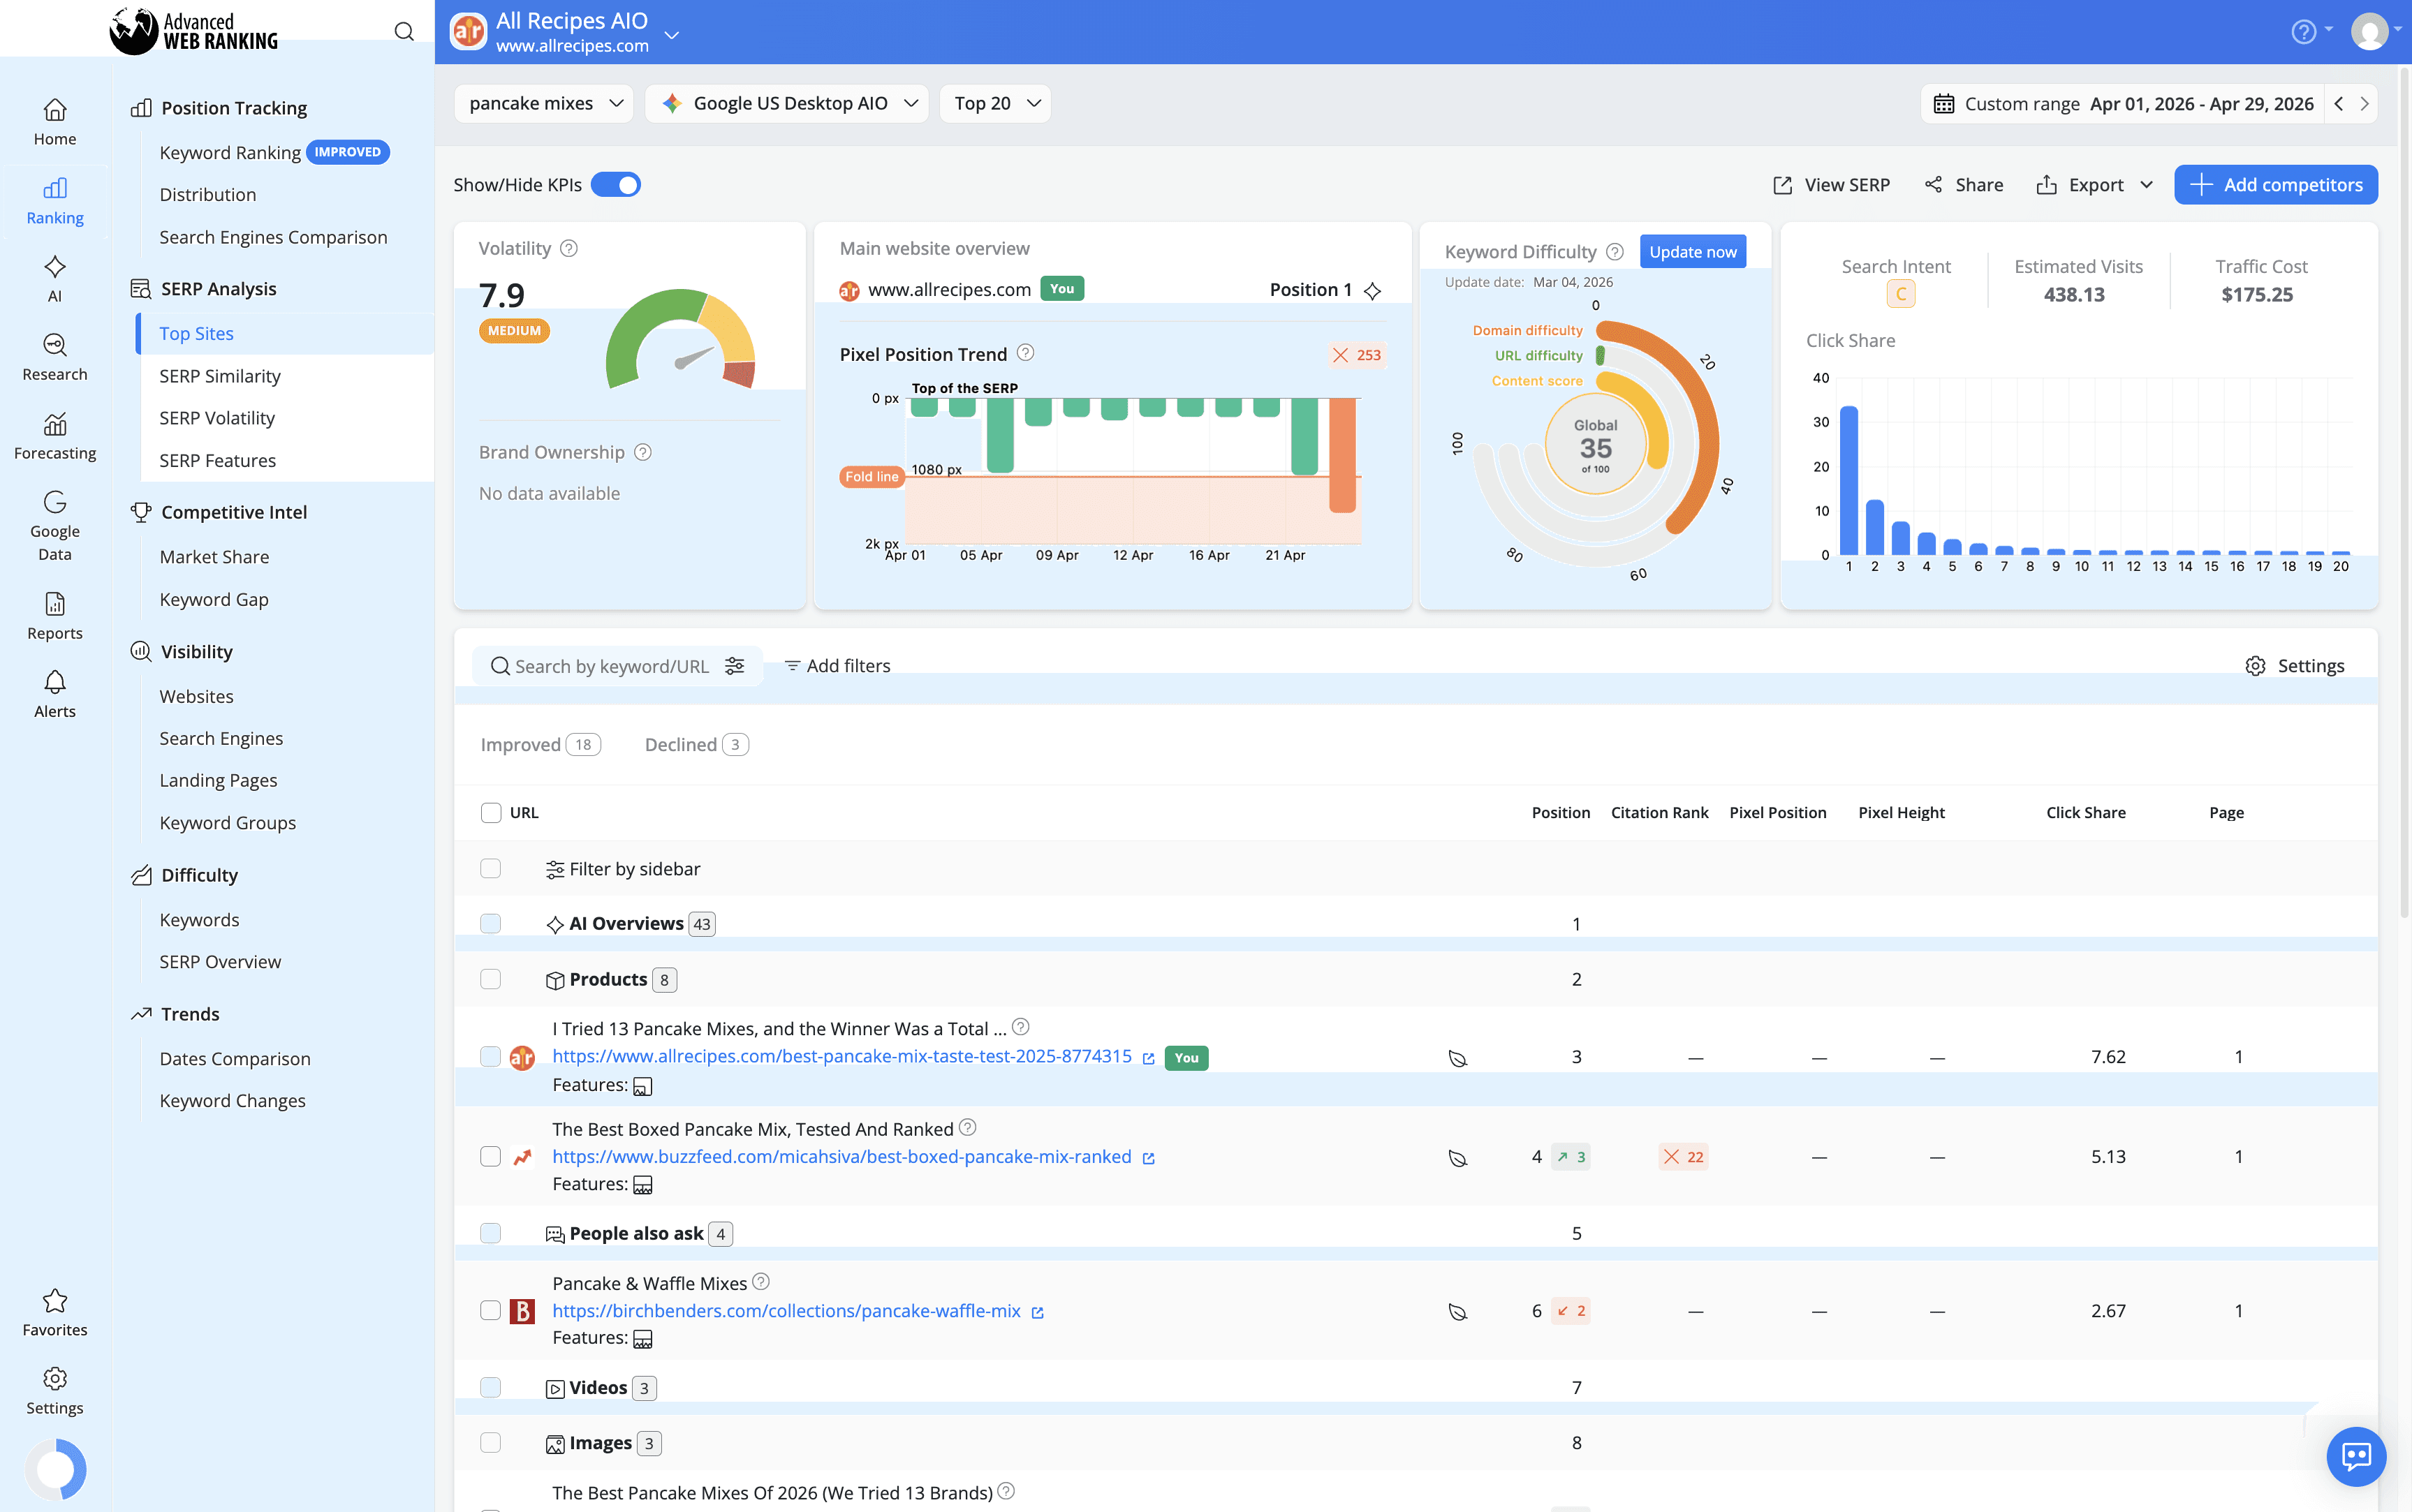Click the Volatility info help icon
Image resolution: width=2412 pixels, height=1512 pixels.
(x=569, y=248)
